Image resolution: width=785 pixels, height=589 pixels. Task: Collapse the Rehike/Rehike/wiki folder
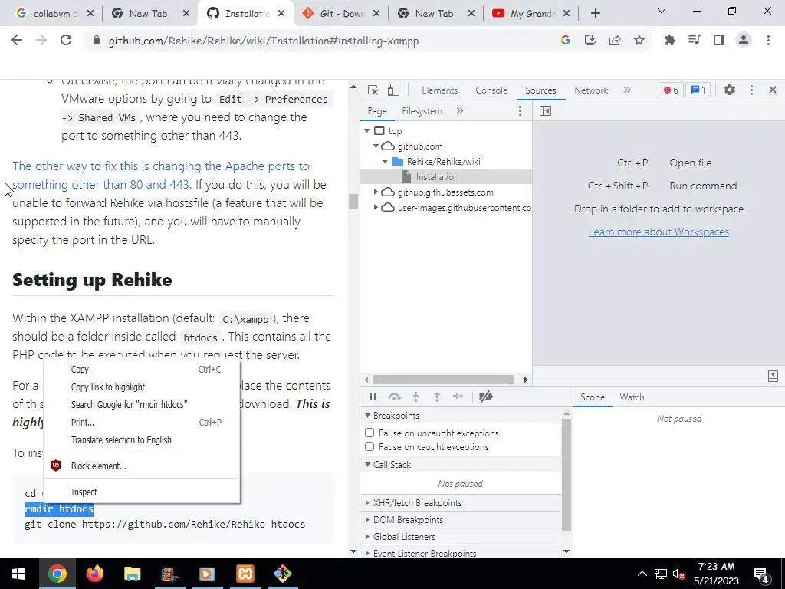coord(386,162)
